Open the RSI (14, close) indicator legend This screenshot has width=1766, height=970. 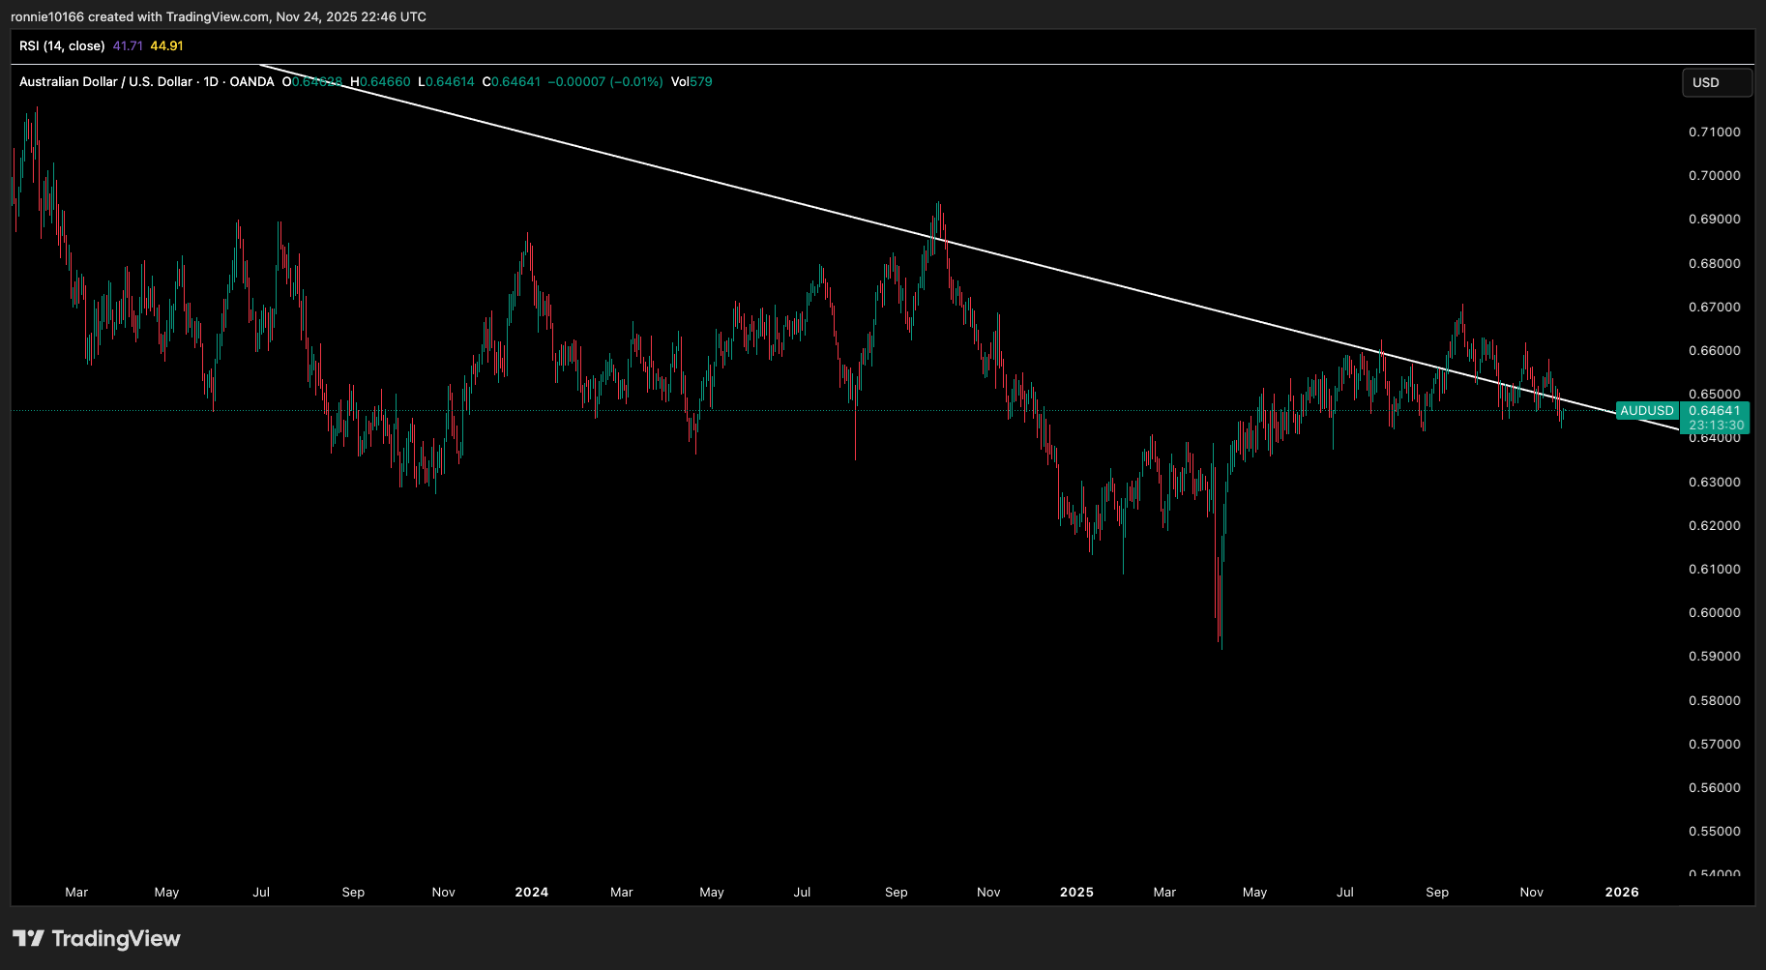click(x=63, y=44)
